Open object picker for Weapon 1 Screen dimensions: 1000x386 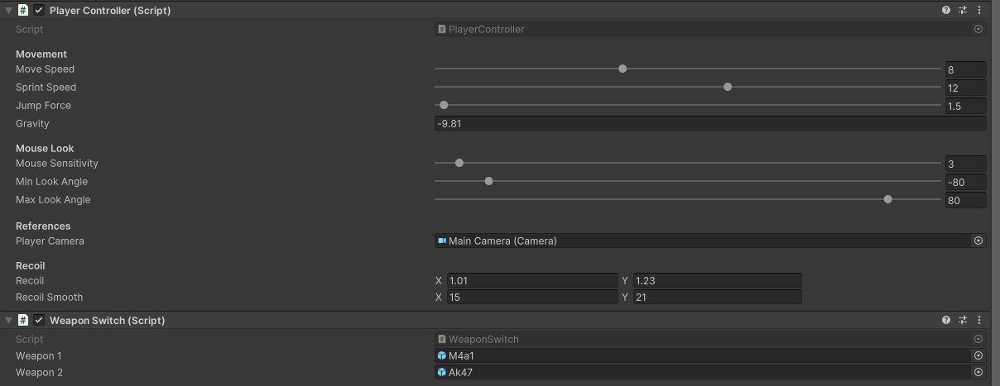[978, 355]
